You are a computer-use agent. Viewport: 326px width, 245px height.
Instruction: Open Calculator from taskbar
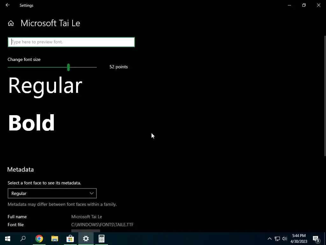coord(102,239)
